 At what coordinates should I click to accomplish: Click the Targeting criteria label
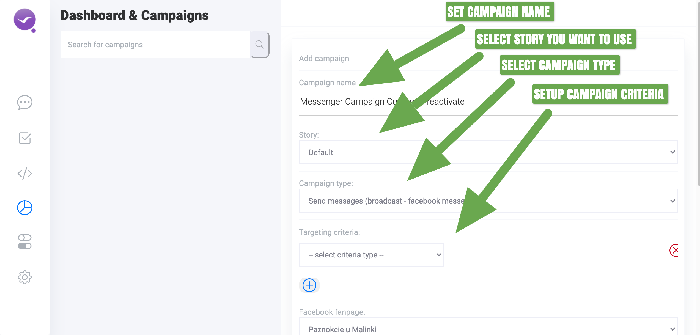pos(330,232)
